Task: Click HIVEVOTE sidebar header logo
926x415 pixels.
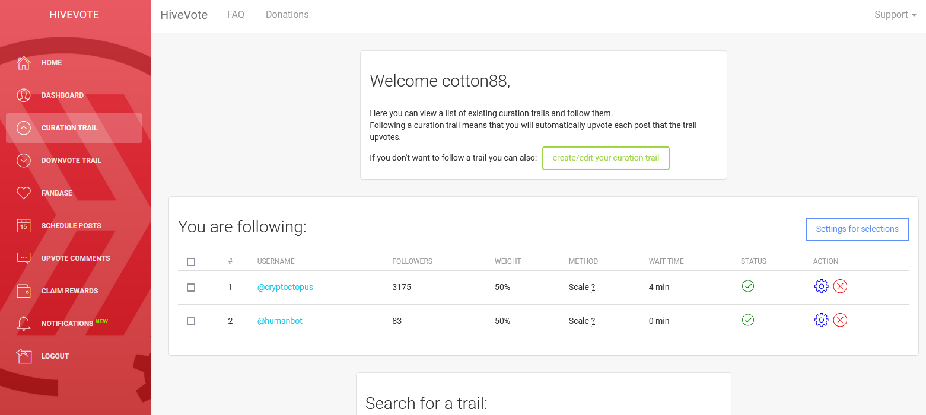Action: coord(74,15)
